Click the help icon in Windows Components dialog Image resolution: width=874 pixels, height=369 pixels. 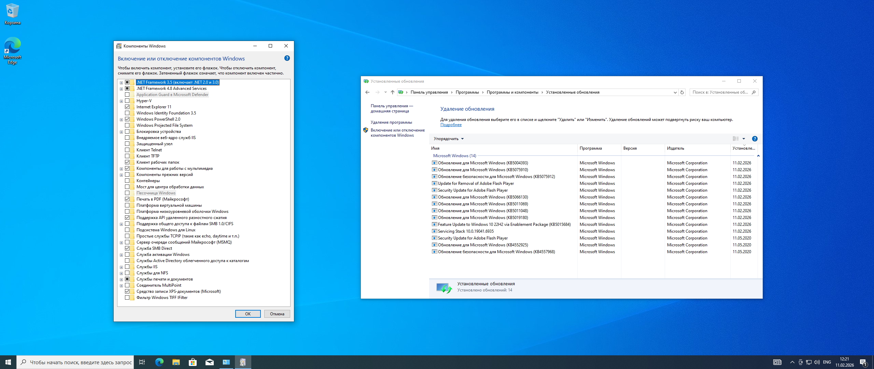[x=287, y=58]
